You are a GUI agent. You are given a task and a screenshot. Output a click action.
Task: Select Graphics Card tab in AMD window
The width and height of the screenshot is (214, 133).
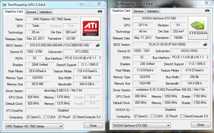(14, 11)
